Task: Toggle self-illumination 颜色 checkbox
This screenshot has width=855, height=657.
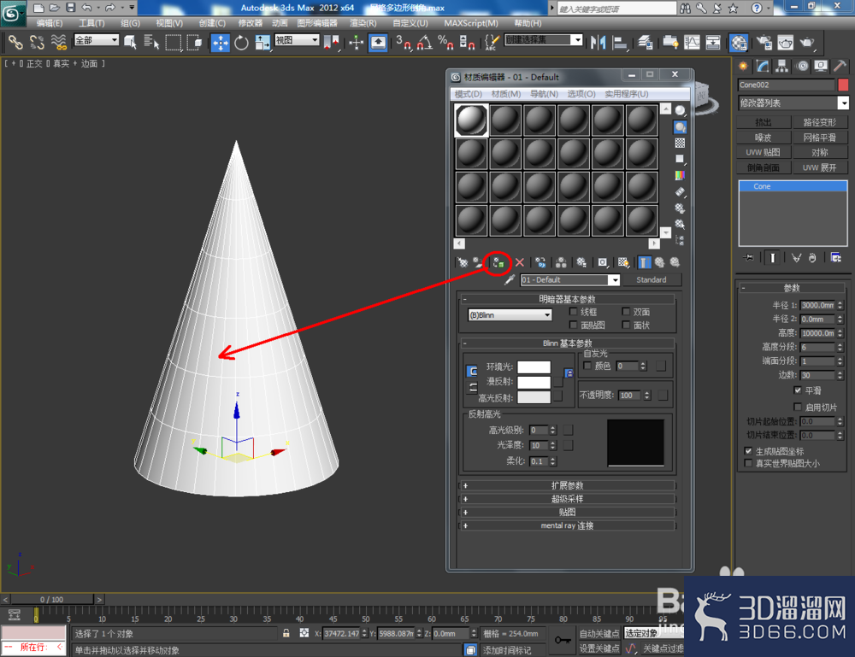Action: (x=587, y=366)
